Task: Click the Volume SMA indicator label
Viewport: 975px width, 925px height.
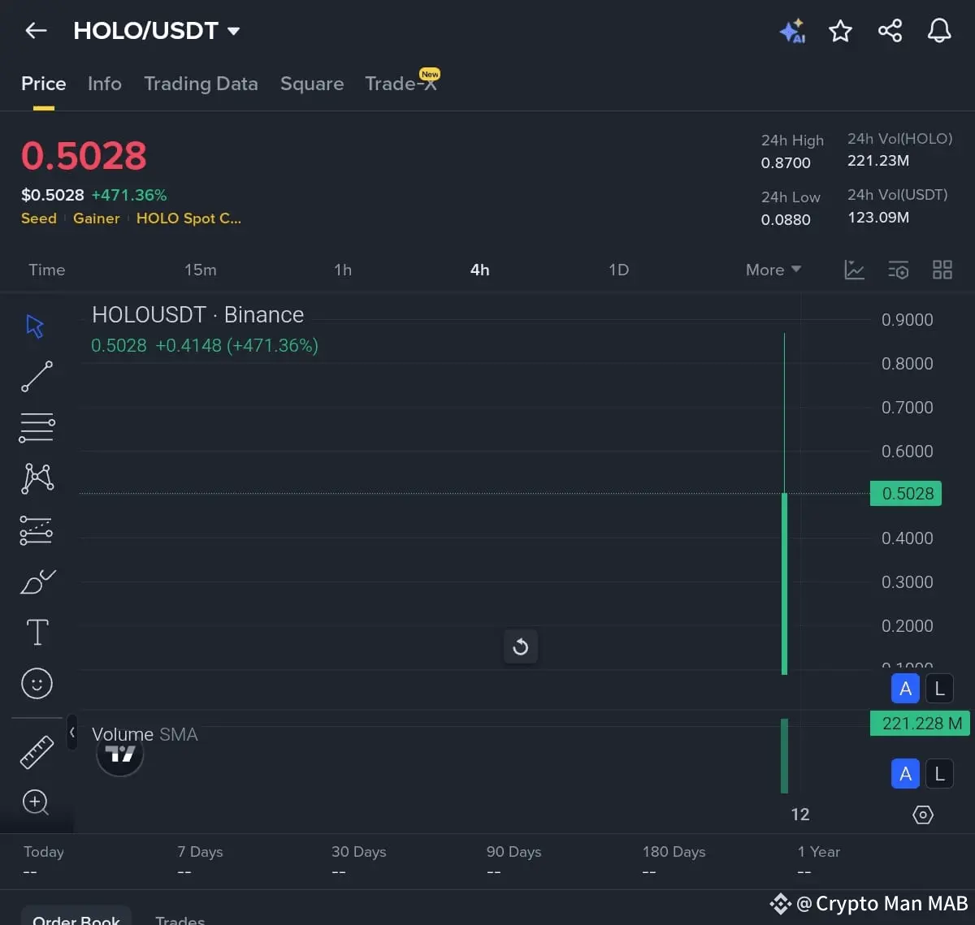Action: point(145,734)
